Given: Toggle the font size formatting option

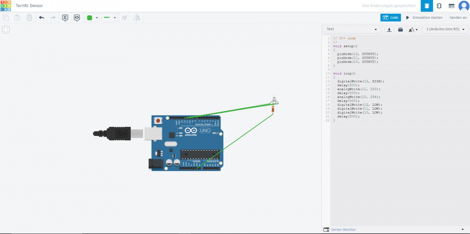Looking at the screenshot, I should (412, 29).
